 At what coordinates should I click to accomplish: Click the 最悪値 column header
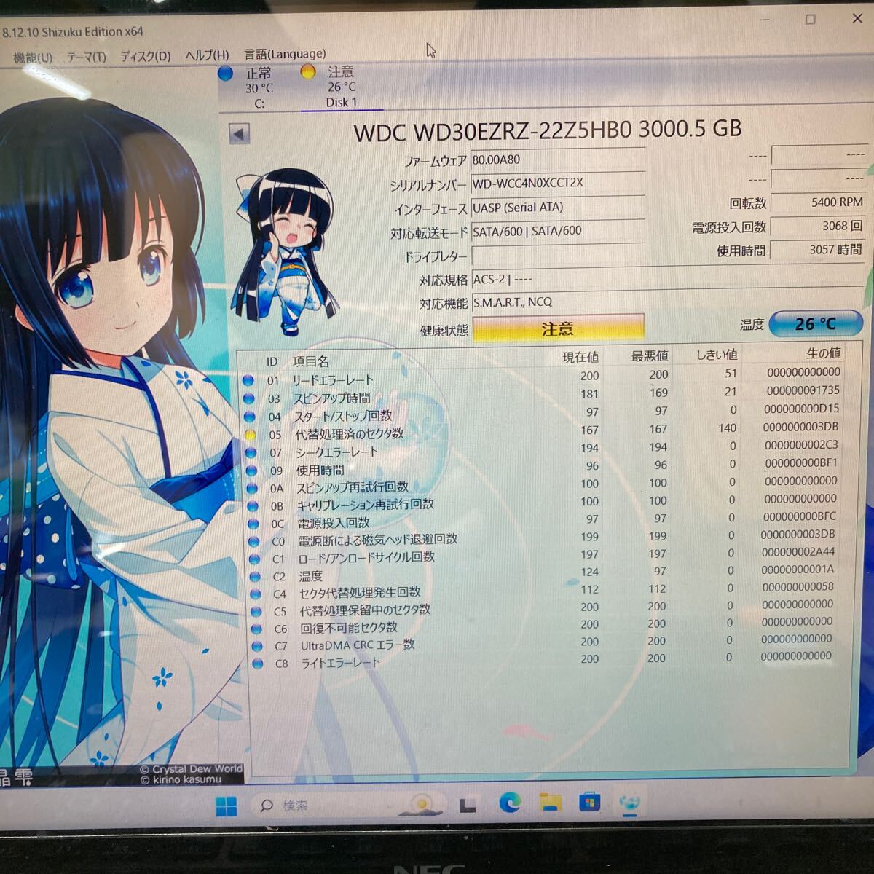pyautogui.click(x=649, y=355)
